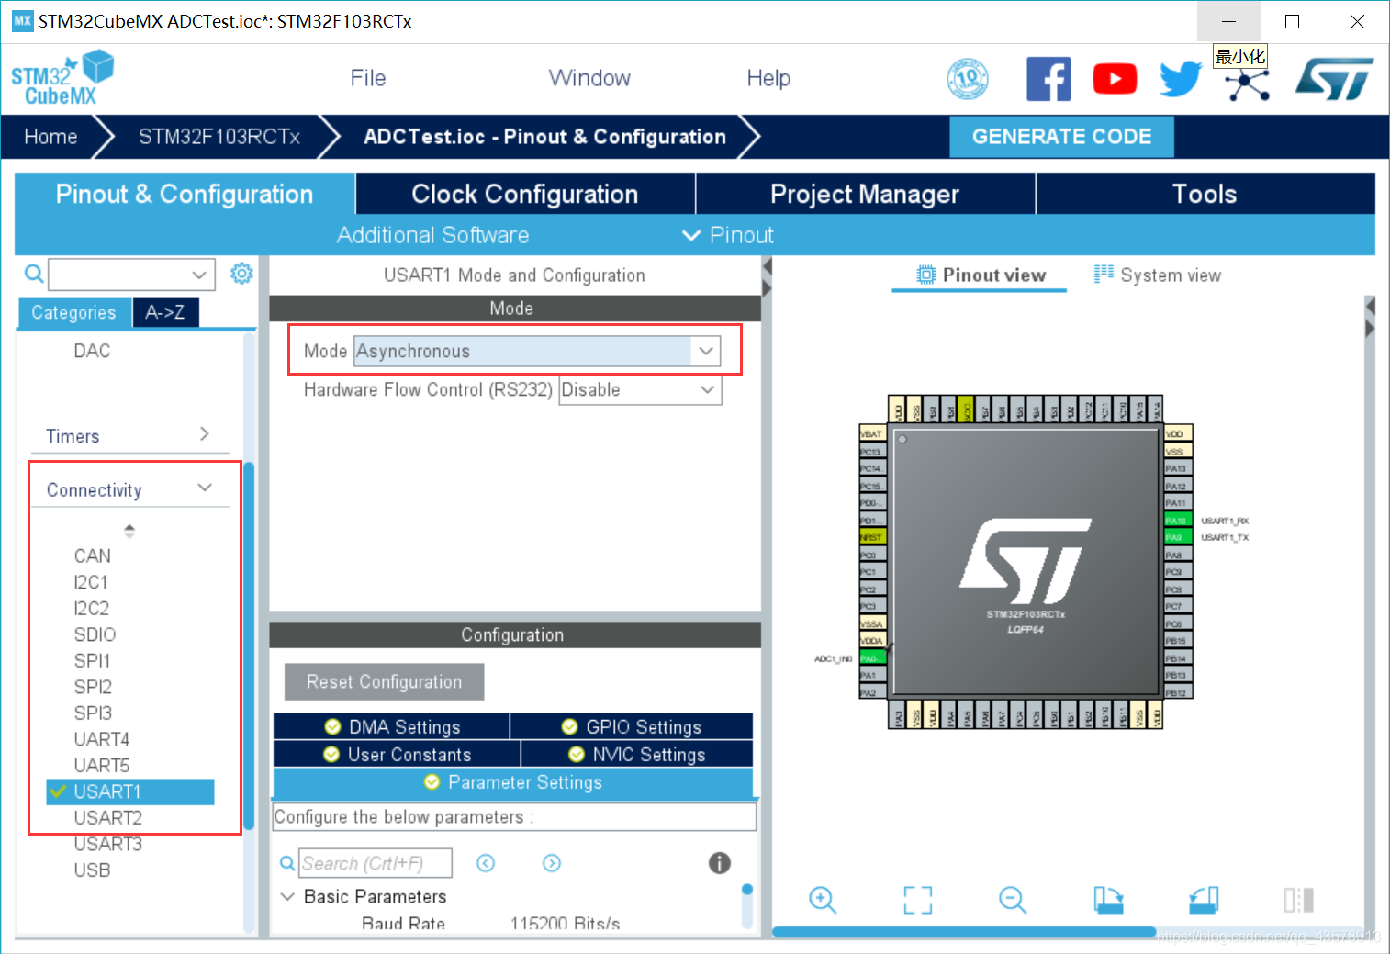Open the category search combo box arrow

[x=199, y=275]
